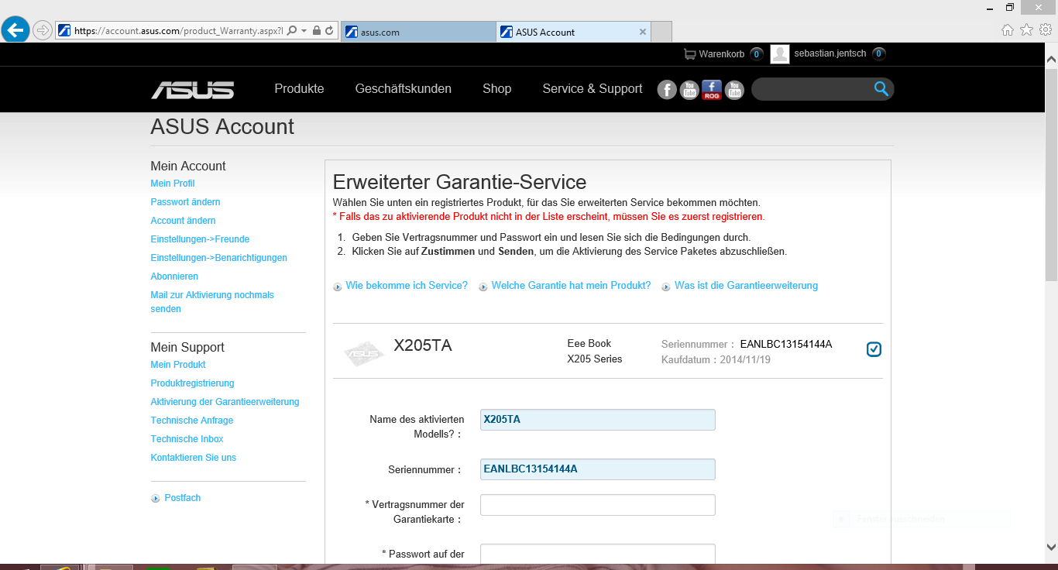
Task: Click the X205TA product thumbnail image
Action: click(364, 353)
